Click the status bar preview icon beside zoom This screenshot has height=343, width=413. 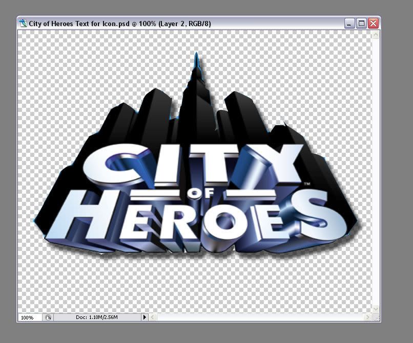tap(48, 317)
